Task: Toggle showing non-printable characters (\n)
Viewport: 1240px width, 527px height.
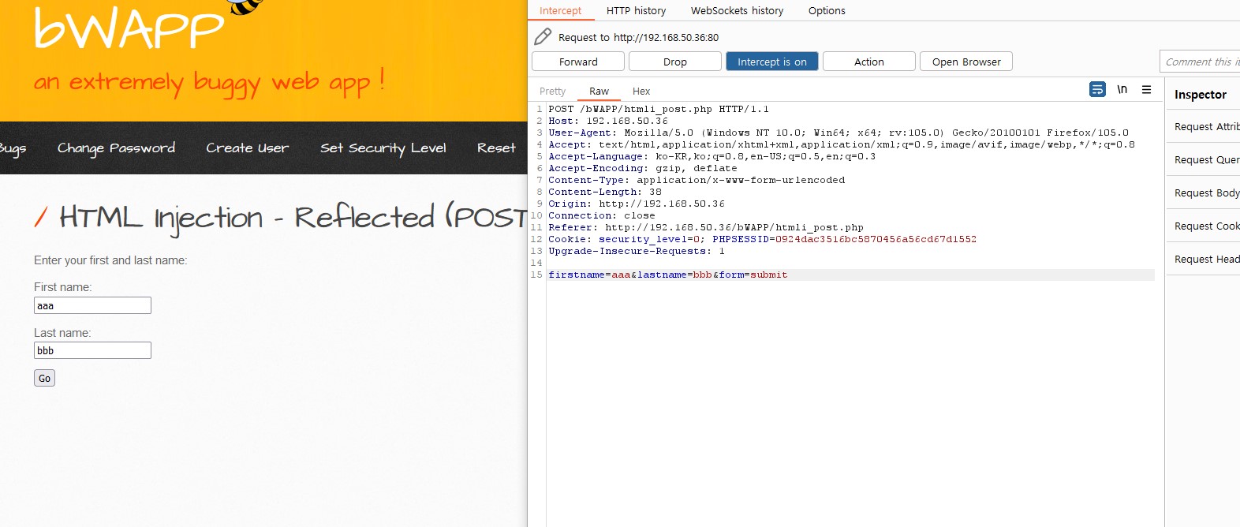Action: click(x=1122, y=89)
